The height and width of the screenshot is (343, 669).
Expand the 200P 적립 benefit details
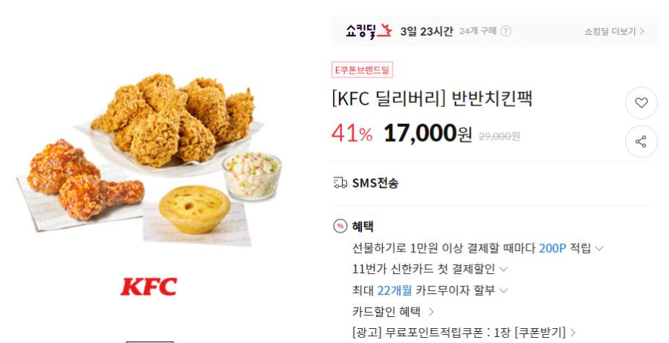click(599, 249)
